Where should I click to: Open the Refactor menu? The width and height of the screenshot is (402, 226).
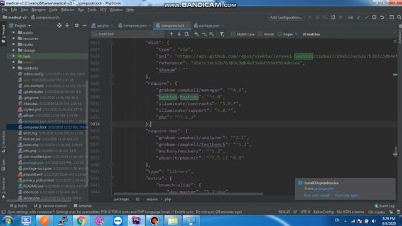pos(67,10)
